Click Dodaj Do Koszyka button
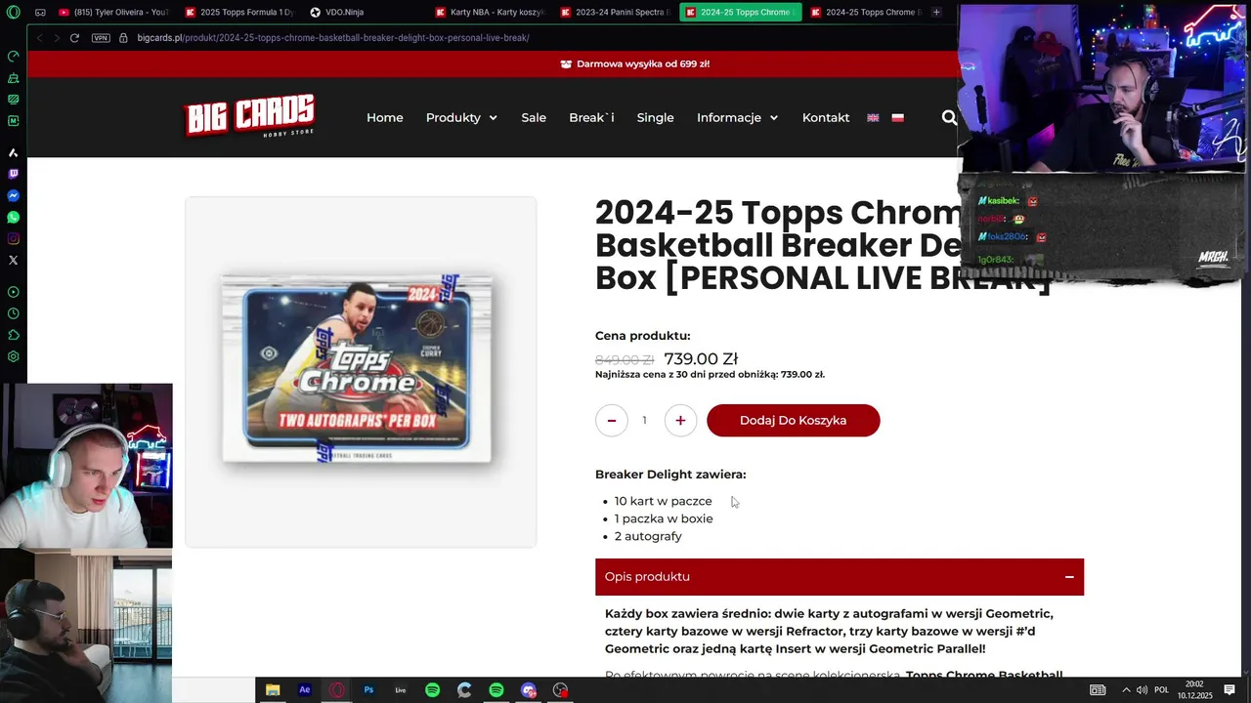Viewport: 1251px width, 703px height. (x=793, y=421)
